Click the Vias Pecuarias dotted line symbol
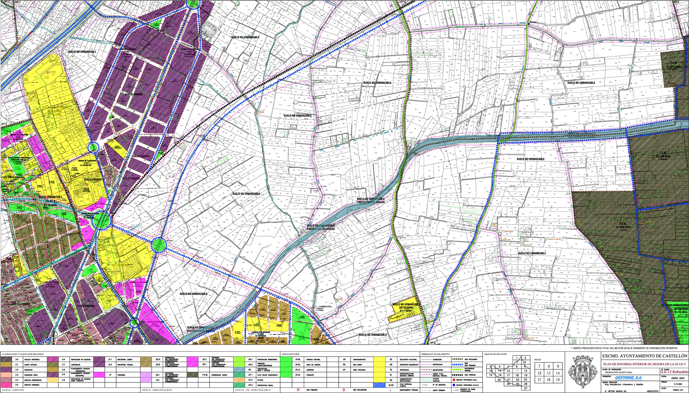Image resolution: width=689 pixels, height=393 pixels. 457,359
